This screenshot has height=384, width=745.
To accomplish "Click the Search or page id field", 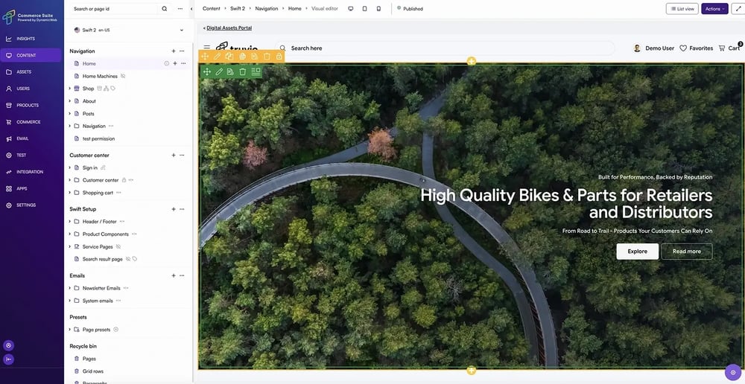I will tap(115, 8).
